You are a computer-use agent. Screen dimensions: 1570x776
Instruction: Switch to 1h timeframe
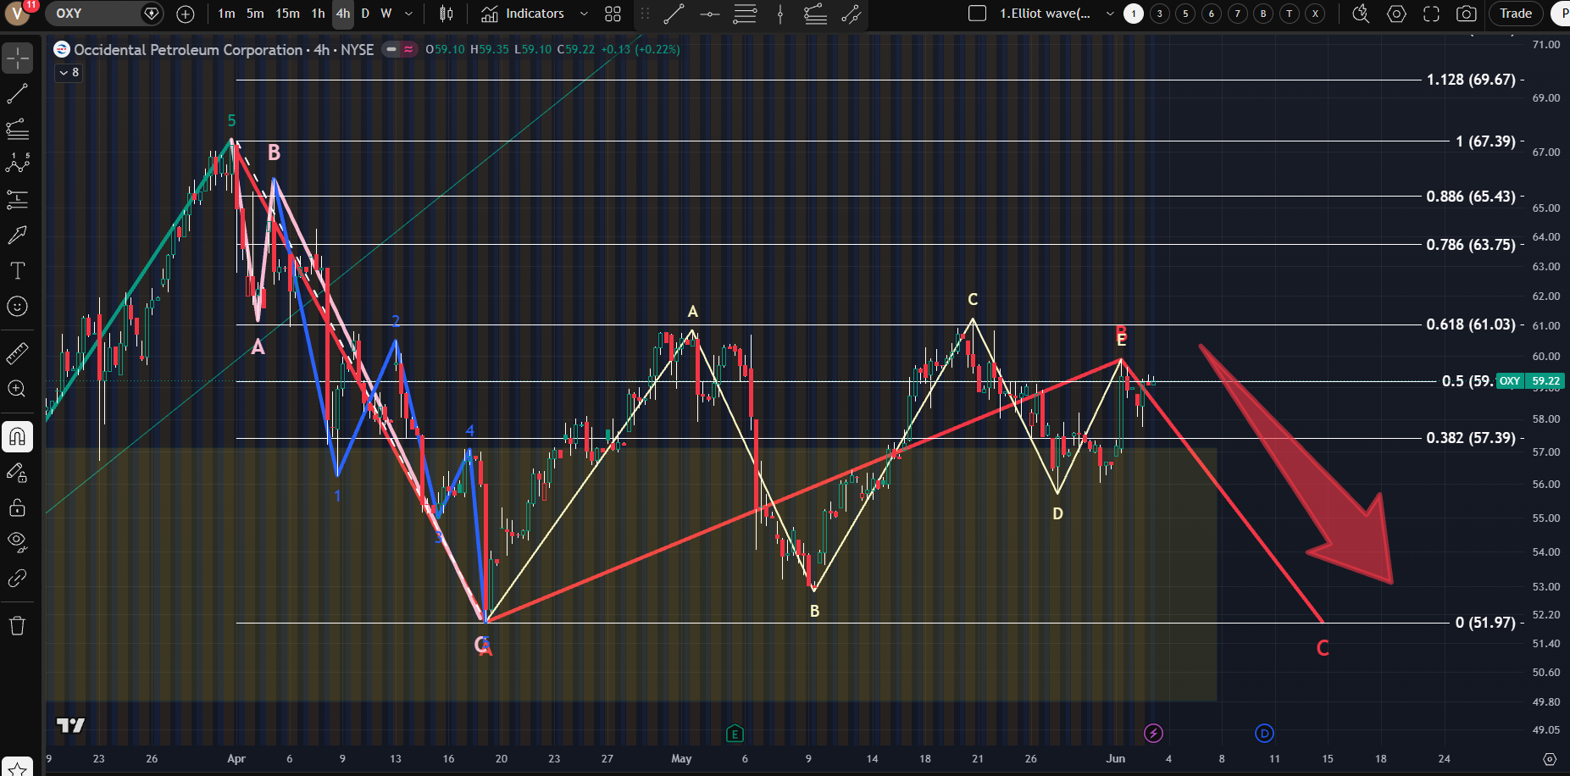tap(318, 14)
